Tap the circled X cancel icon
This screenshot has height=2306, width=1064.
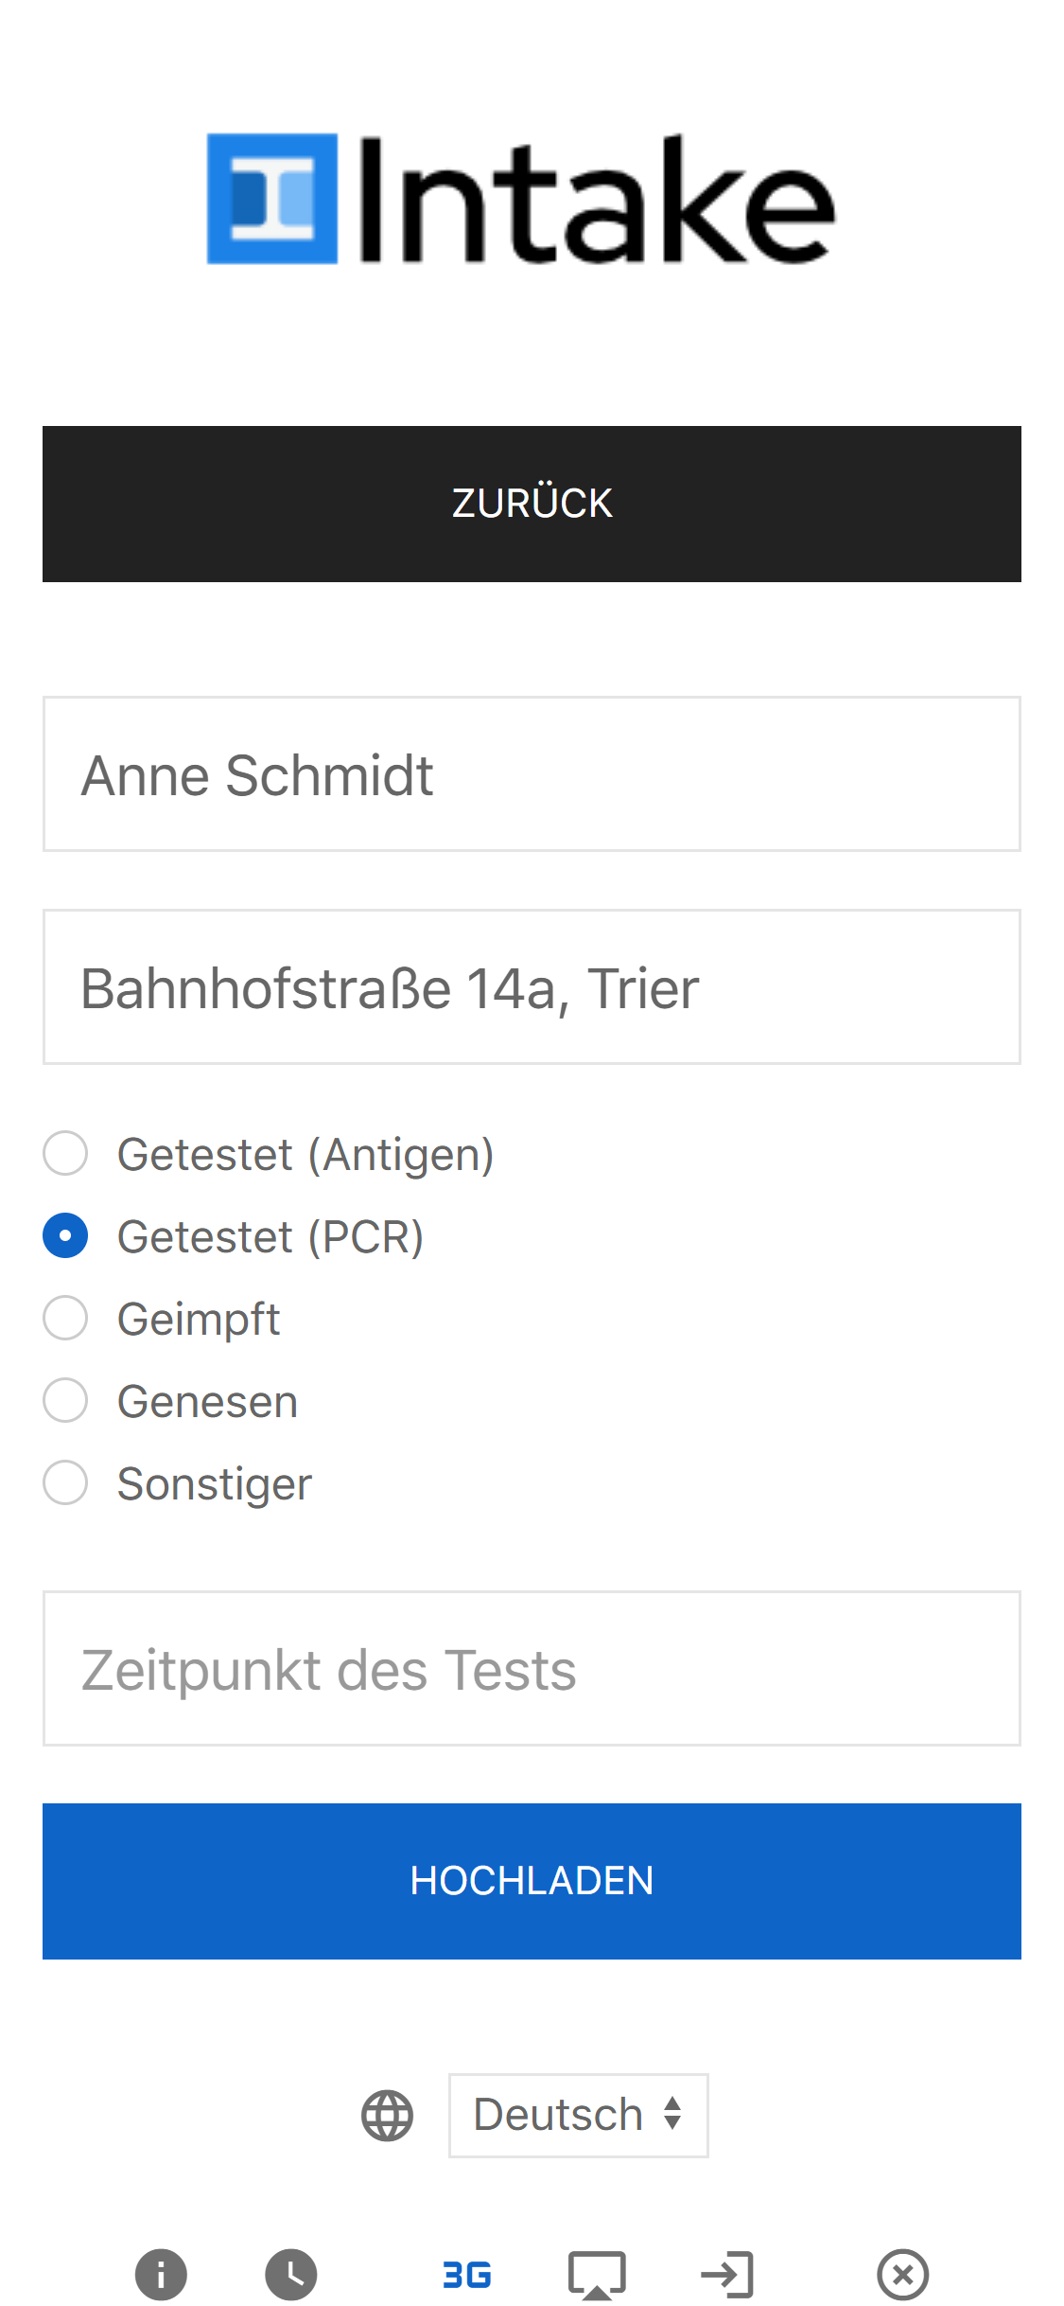902,2274
